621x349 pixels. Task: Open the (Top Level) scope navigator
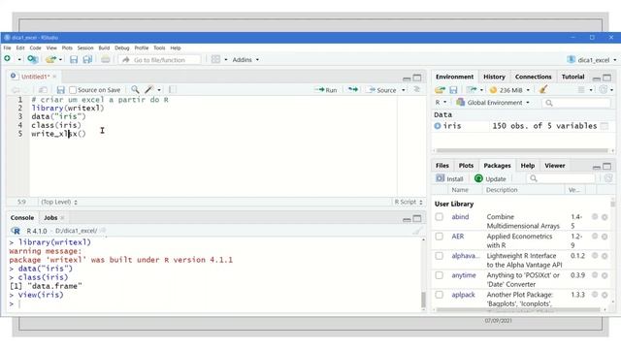59,202
